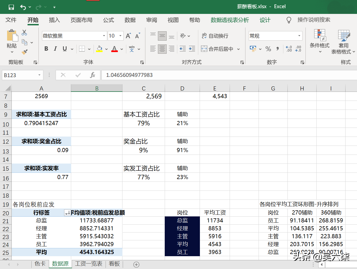Open the merge options dropdown arrow

click(x=238, y=49)
